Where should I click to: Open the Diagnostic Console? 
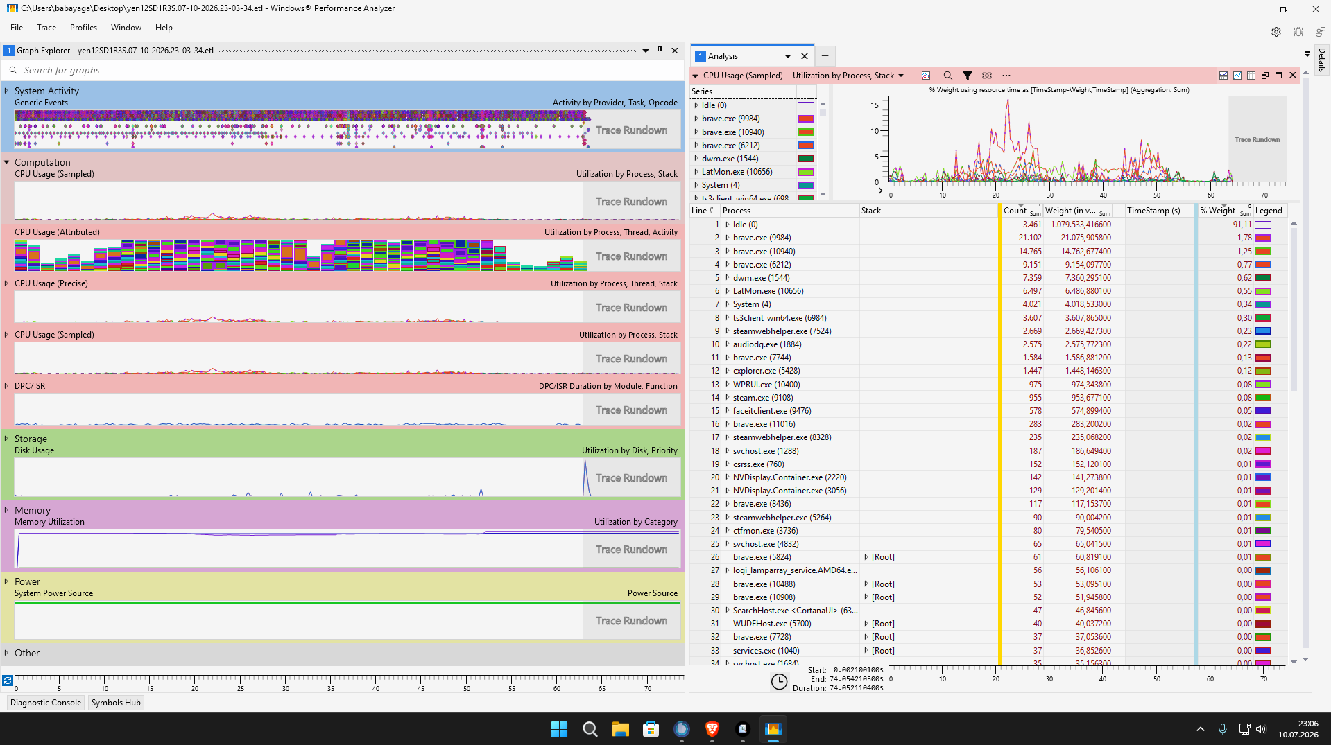46,703
